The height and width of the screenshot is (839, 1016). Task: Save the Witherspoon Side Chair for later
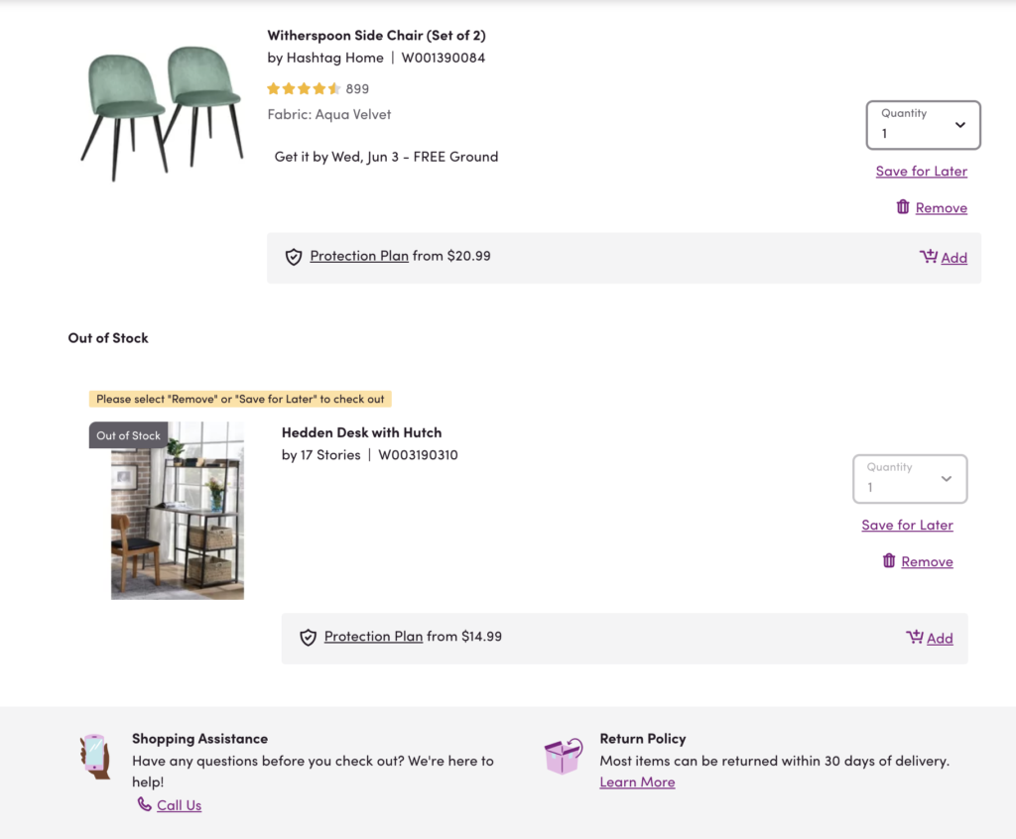tap(921, 171)
